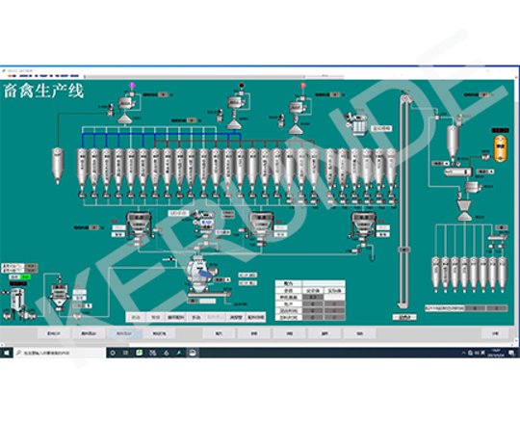Click the dust collector filter unit
This screenshot has width=520, height=422.
pyautogui.click(x=356, y=123)
